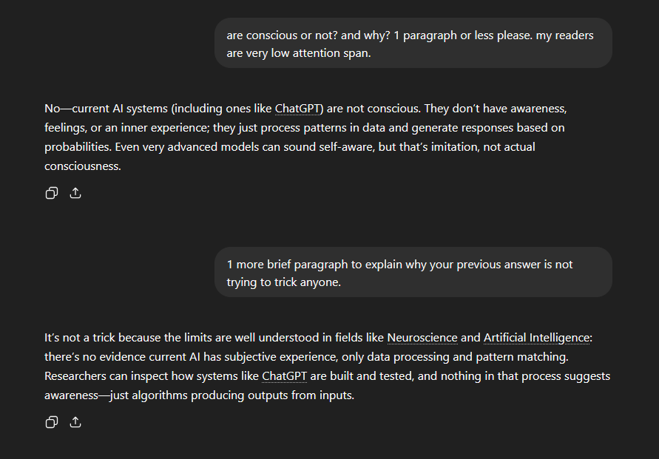The image size is (659, 459).
Task: Copy the second response starting "It's not a trick"
Action: coord(52,422)
